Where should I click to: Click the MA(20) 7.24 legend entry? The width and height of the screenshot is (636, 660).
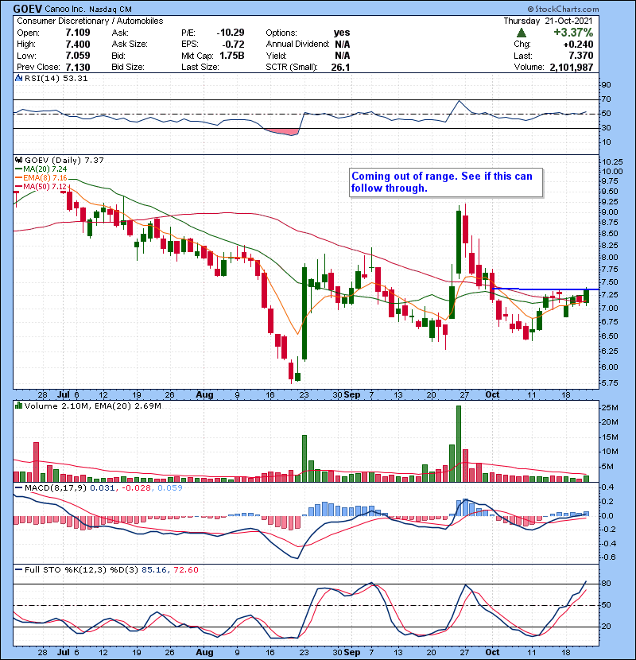point(41,169)
